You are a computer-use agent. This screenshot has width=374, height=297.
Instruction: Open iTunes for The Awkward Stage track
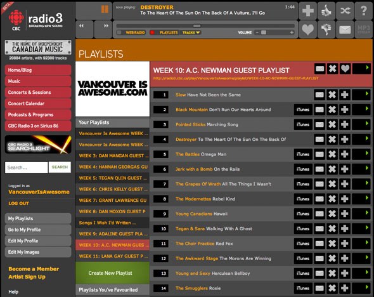tap(303, 258)
